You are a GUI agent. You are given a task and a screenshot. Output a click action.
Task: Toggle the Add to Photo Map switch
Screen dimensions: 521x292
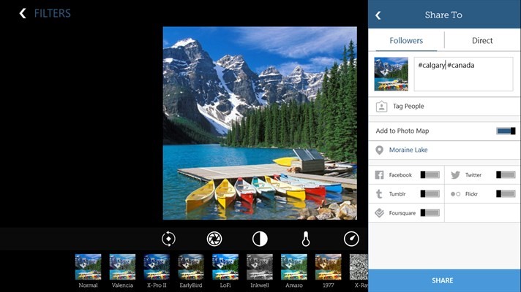coord(506,131)
